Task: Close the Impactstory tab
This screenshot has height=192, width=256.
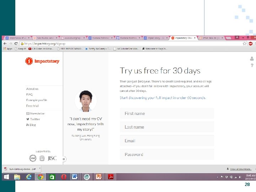Action: coord(194,38)
